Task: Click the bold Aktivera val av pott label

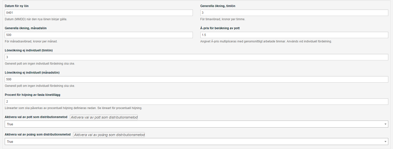Action: (x=36, y=117)
